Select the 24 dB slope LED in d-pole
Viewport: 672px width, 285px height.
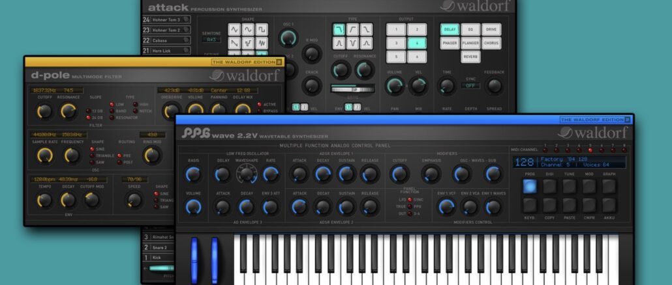click(x=88, y=118)
